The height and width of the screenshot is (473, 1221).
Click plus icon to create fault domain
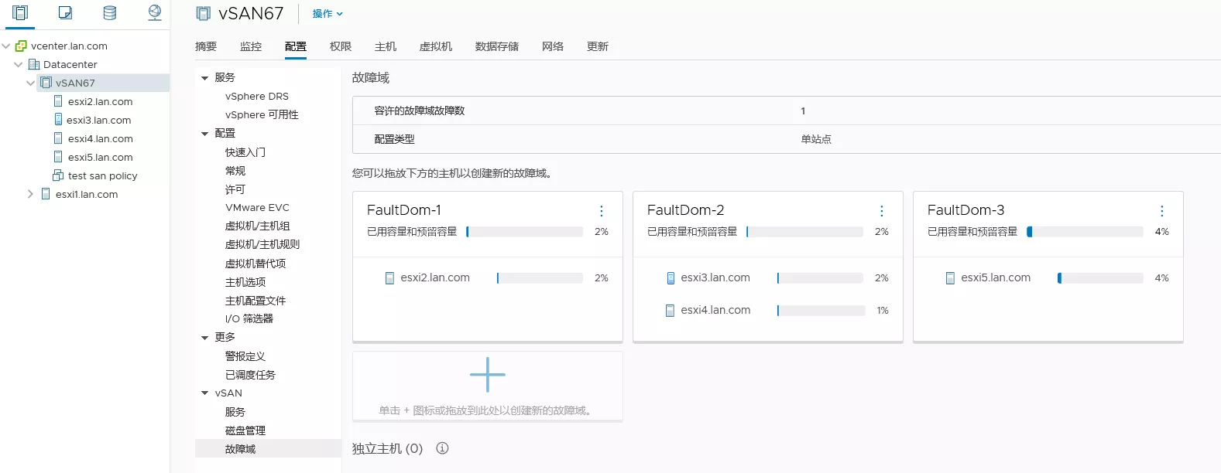tap(487, 375)
